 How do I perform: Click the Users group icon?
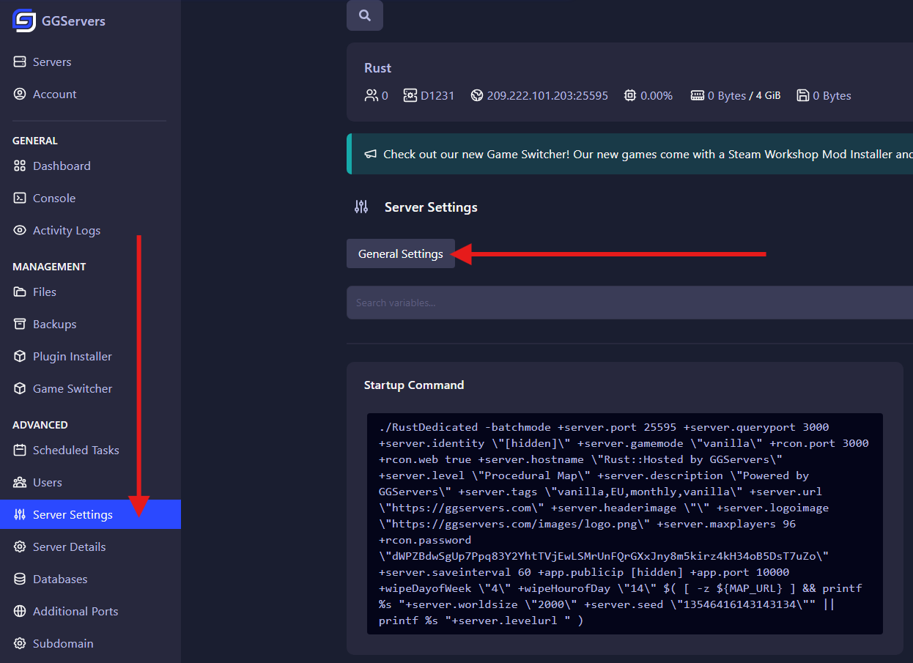pyautogui.click(x=19, y=482)
